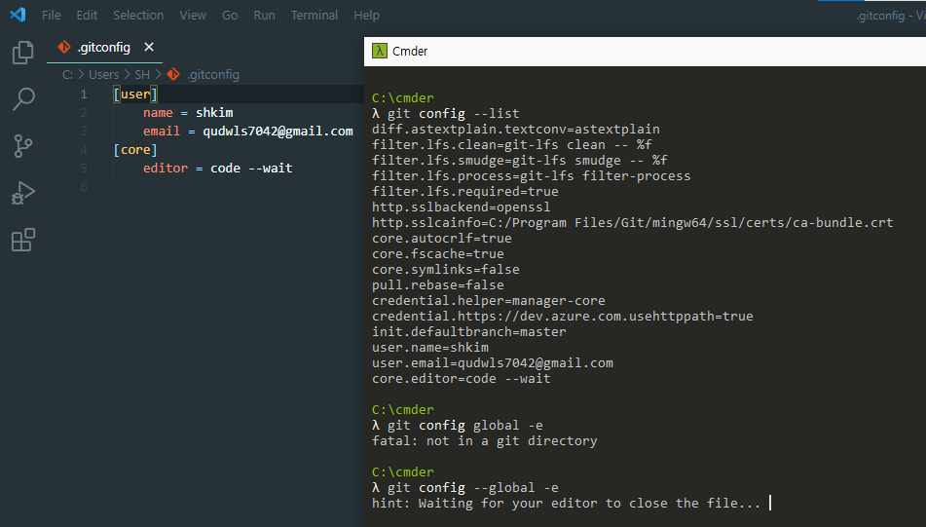The height and width of the screenshot is (527, 926).
Task: Click the dev.azure.com credential output line
Action: pos(562,316)
